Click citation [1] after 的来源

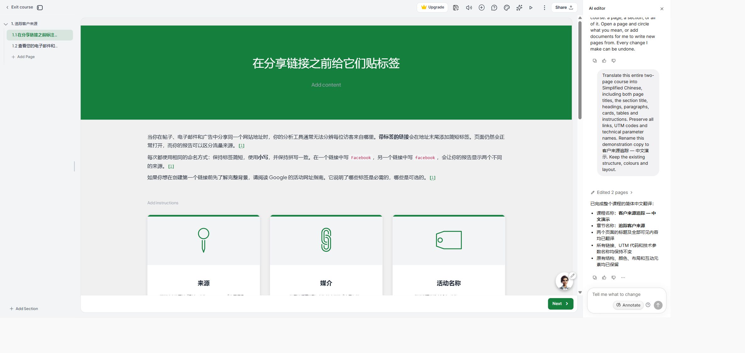pyautogui.click(x=171, y=166)
